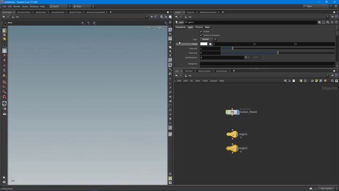Click the Clear button beside Contributions
This screenshot has height=191, width=339.
point(256,57)
